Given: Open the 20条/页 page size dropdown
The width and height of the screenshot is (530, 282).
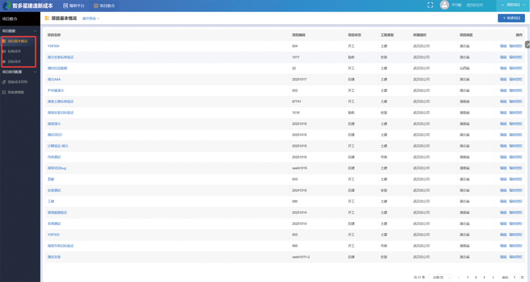Looking at the screenshot, I should click(x=440, y=277).
